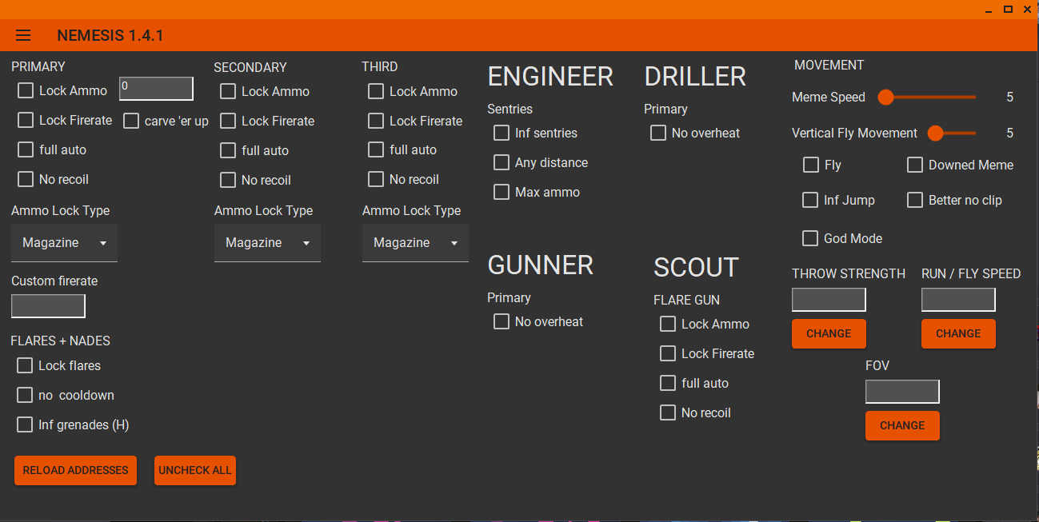Image resolution: width=1039 pixels, height=522 pixels.
Task: Click Change button under FOV
Action: tap(902, 425)
